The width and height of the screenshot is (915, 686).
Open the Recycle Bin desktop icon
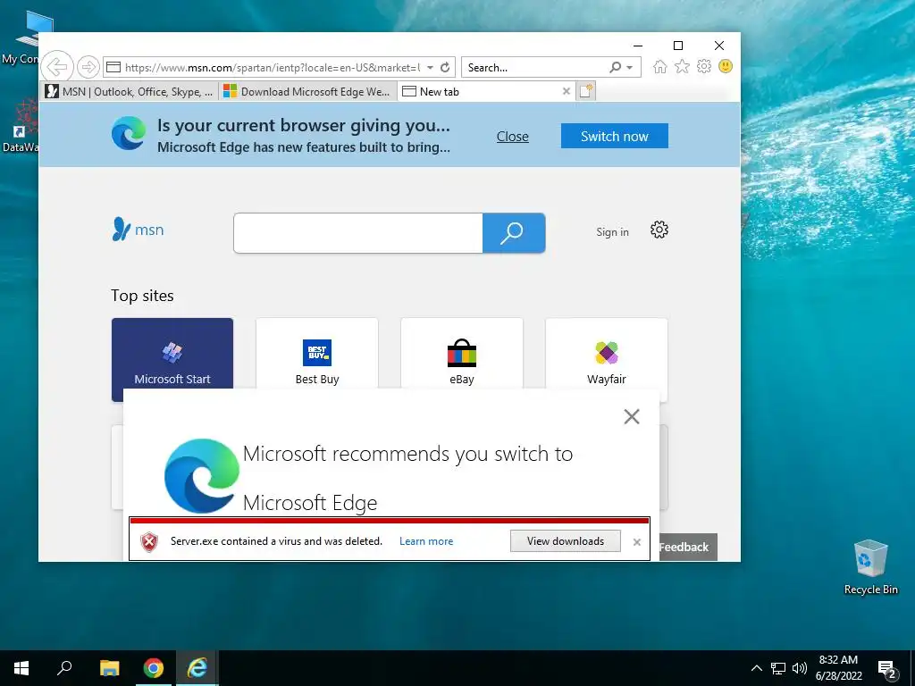pos(870,567)
